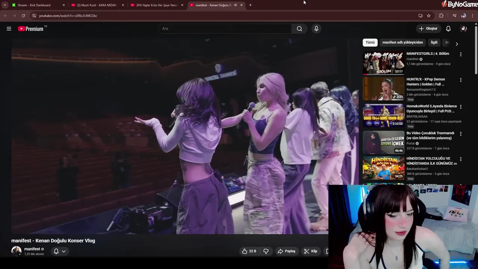This screenshot has width=478, height=269.
Task: Visit the manifest channel under M6NIFESTGIRLS
Action: click(412, 59)
